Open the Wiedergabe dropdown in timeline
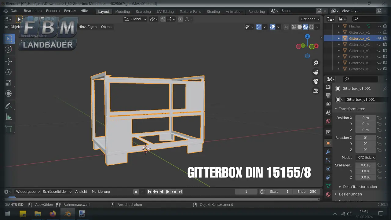The height and width of the screenshot is (220, 391). coord(27,192)
